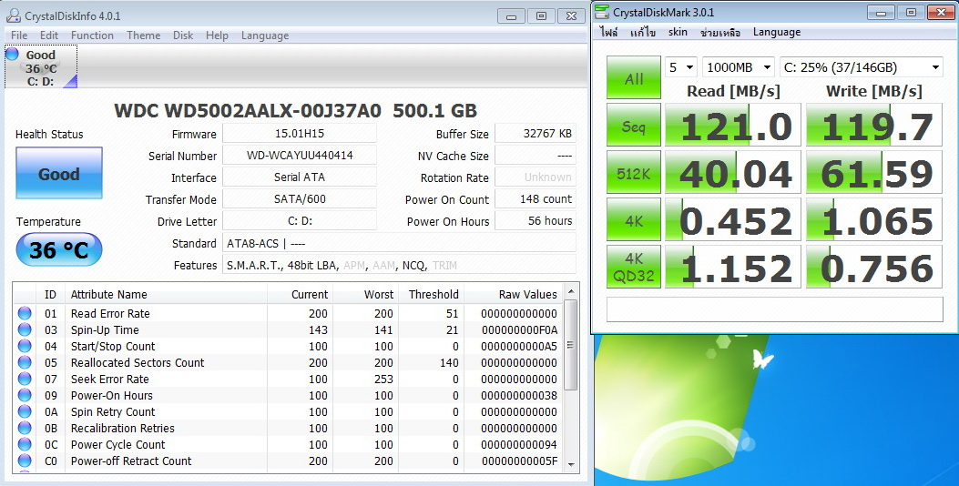
Task: Open the File menu in CrystalDiskInfo
Action: (19, 35)
